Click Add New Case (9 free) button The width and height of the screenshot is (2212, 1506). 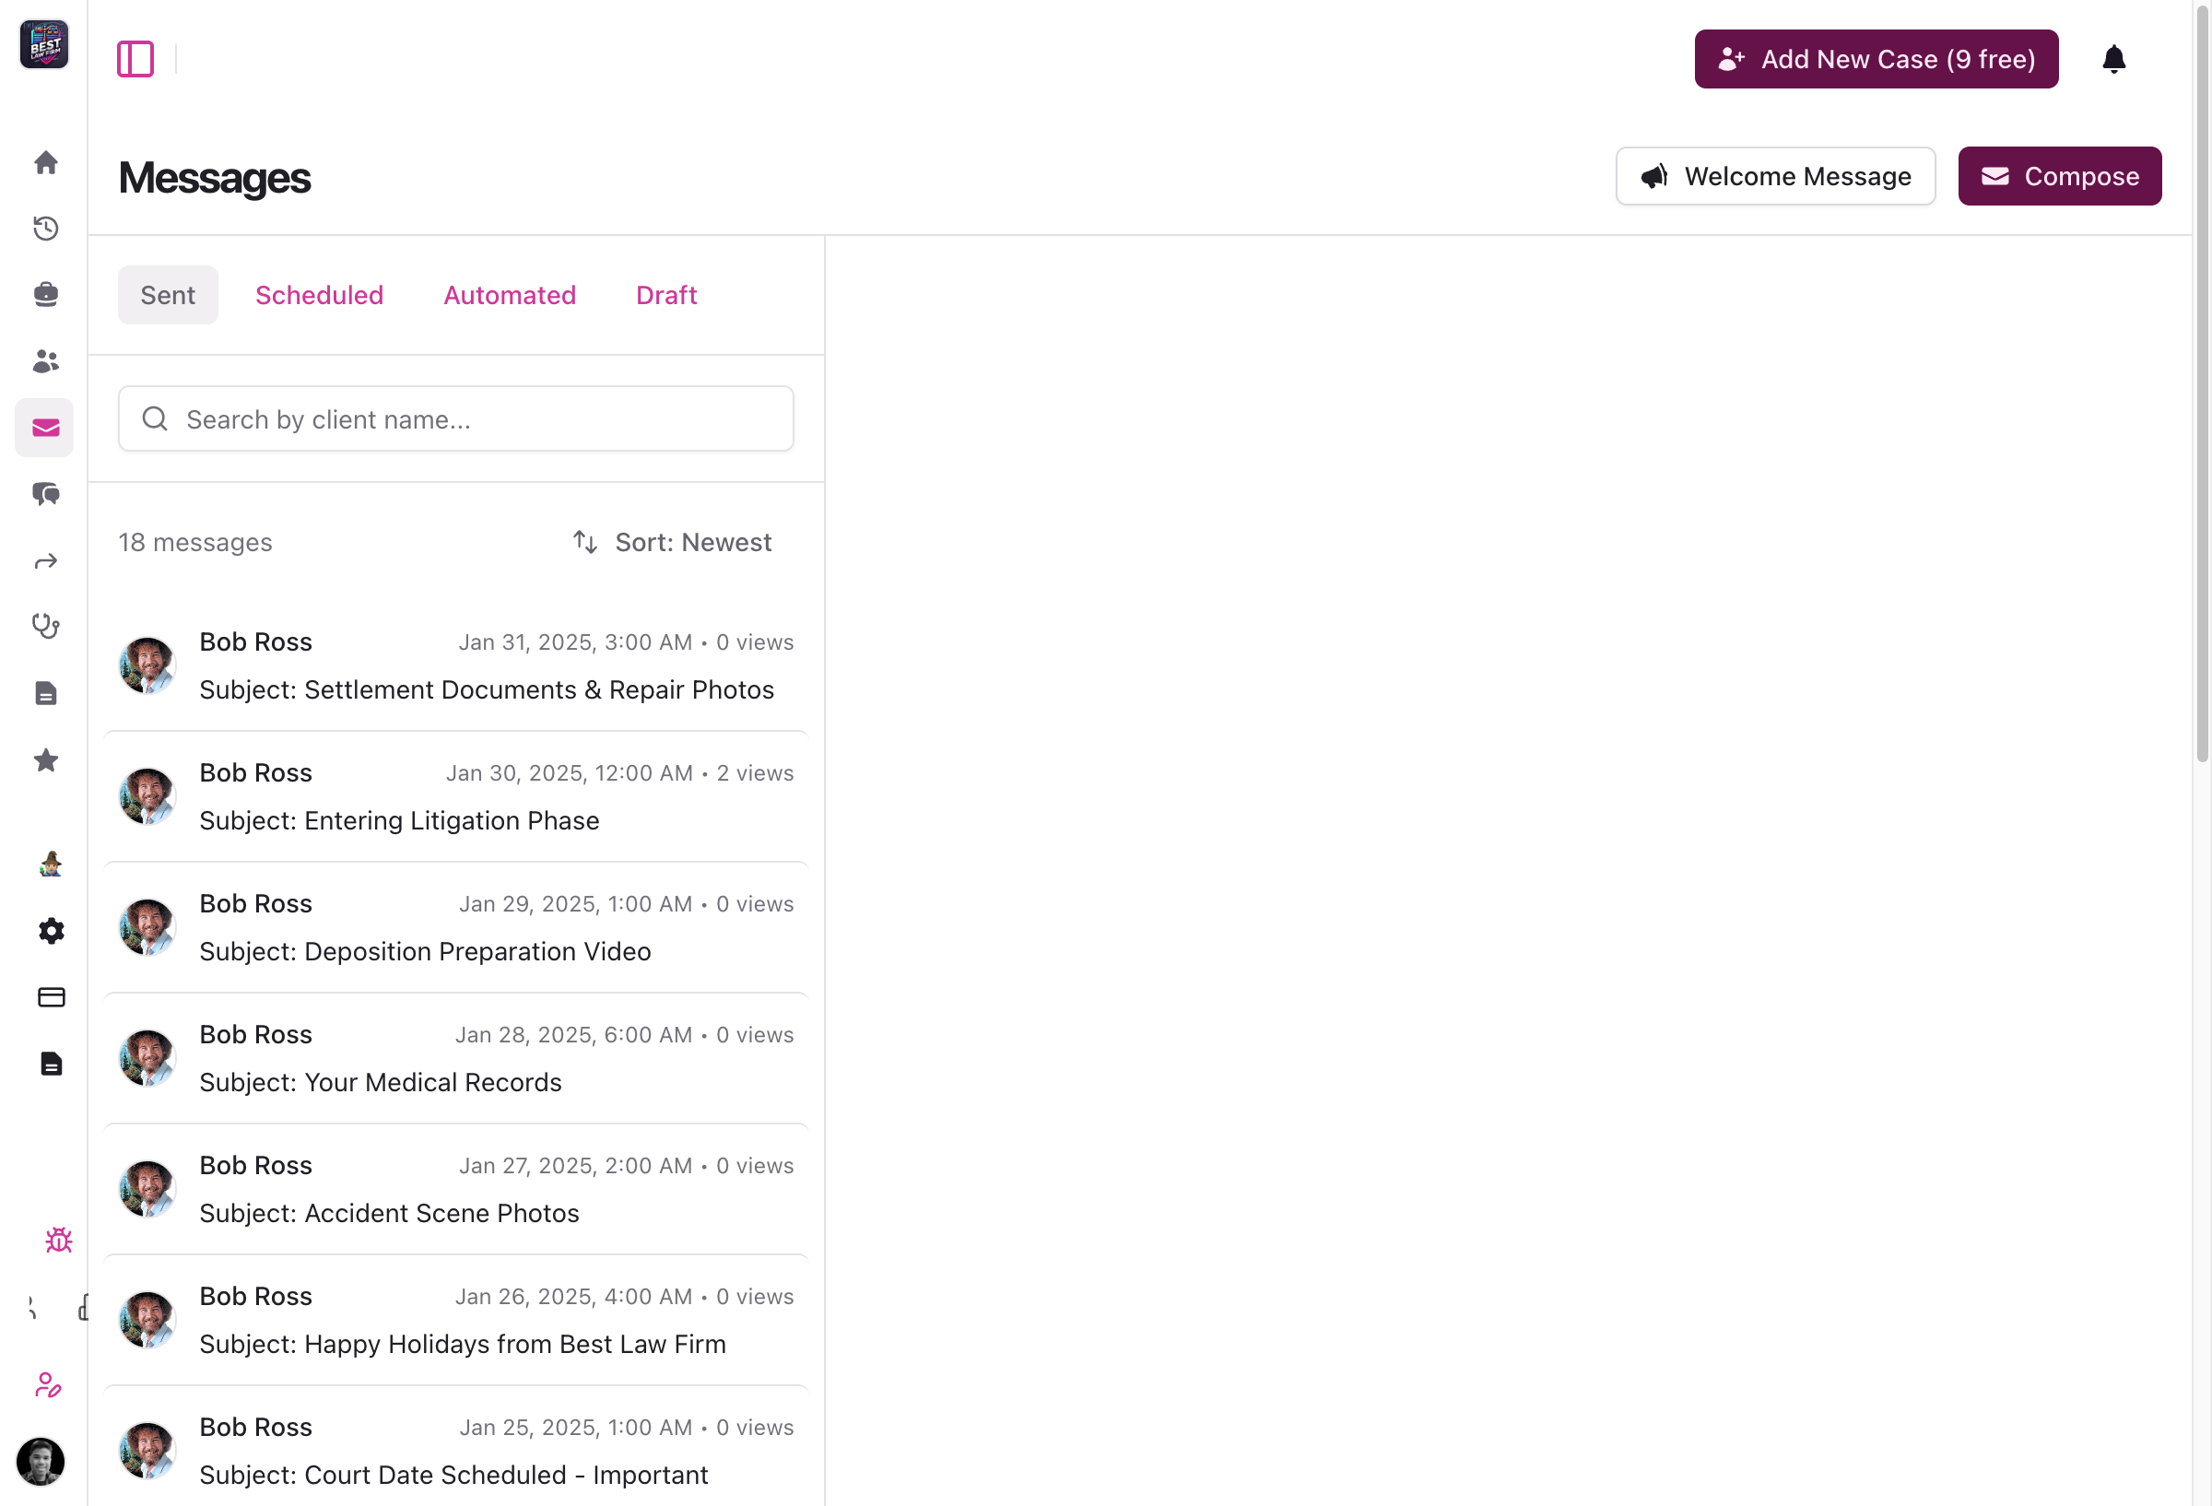(x=1875, y=58)
